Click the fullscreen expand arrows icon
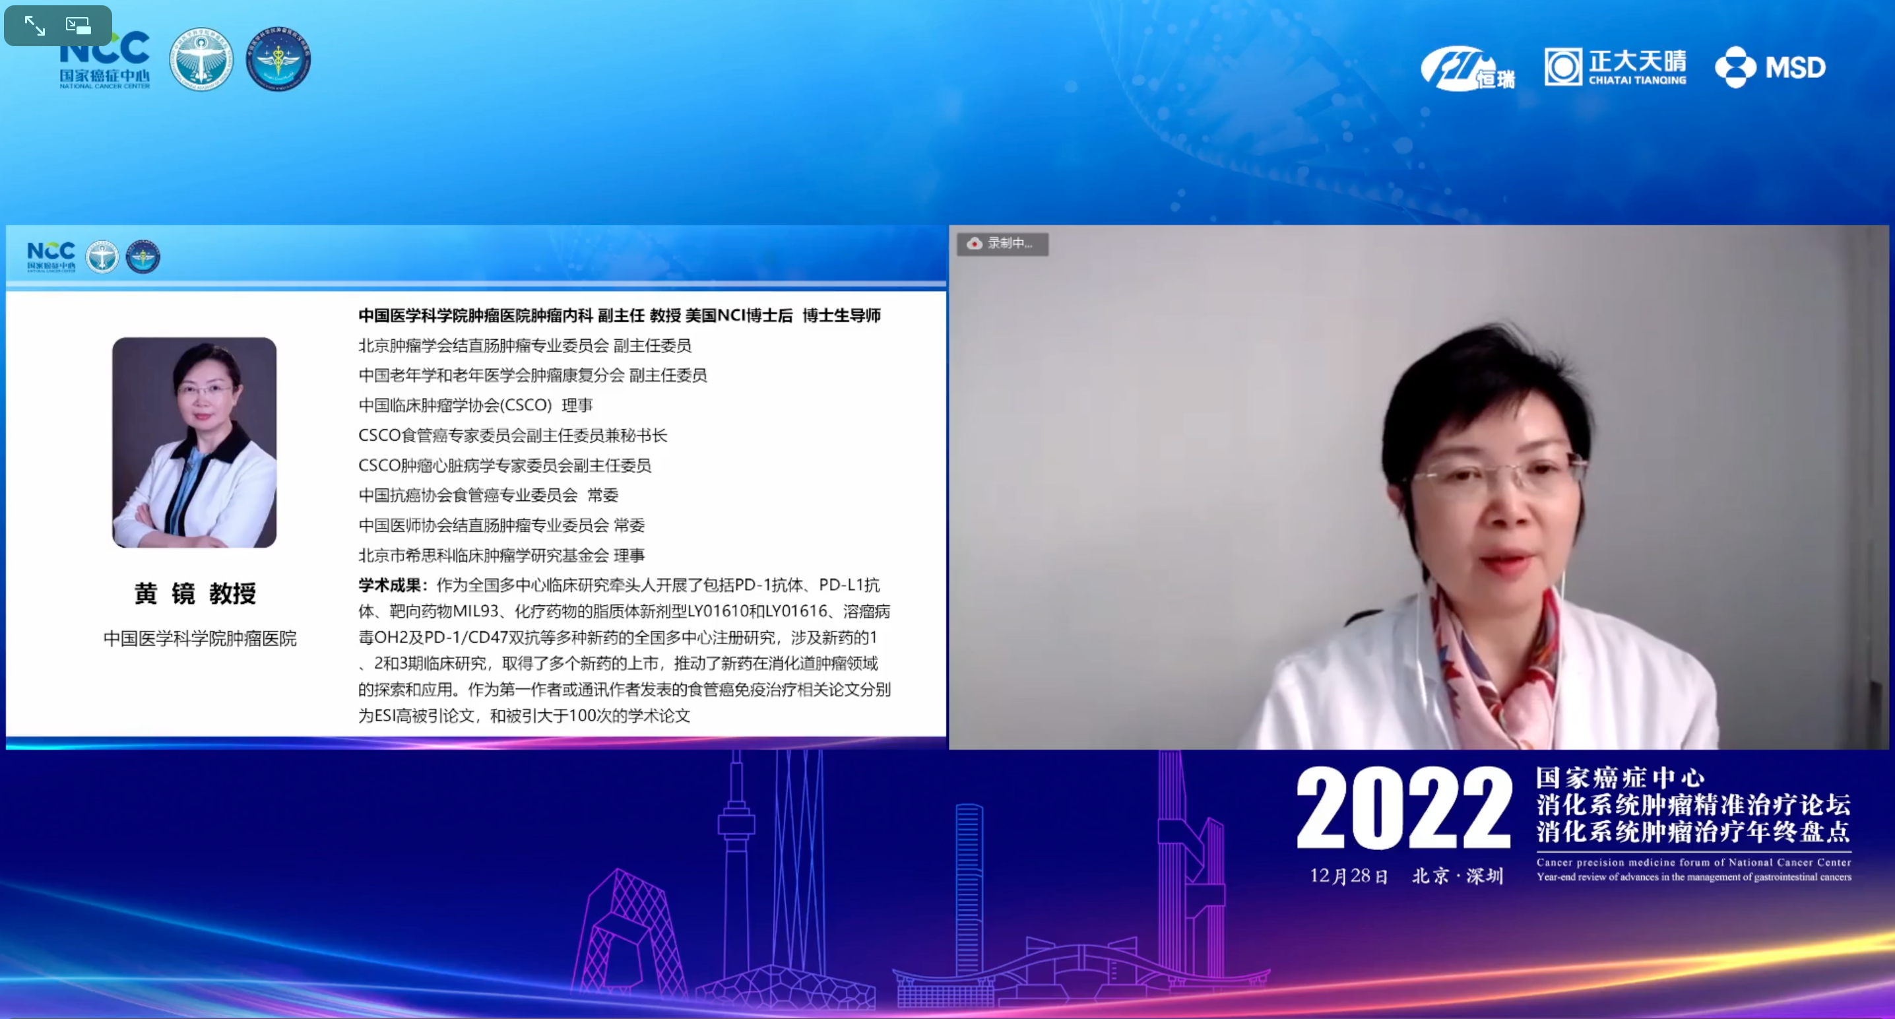 (34, 26)
